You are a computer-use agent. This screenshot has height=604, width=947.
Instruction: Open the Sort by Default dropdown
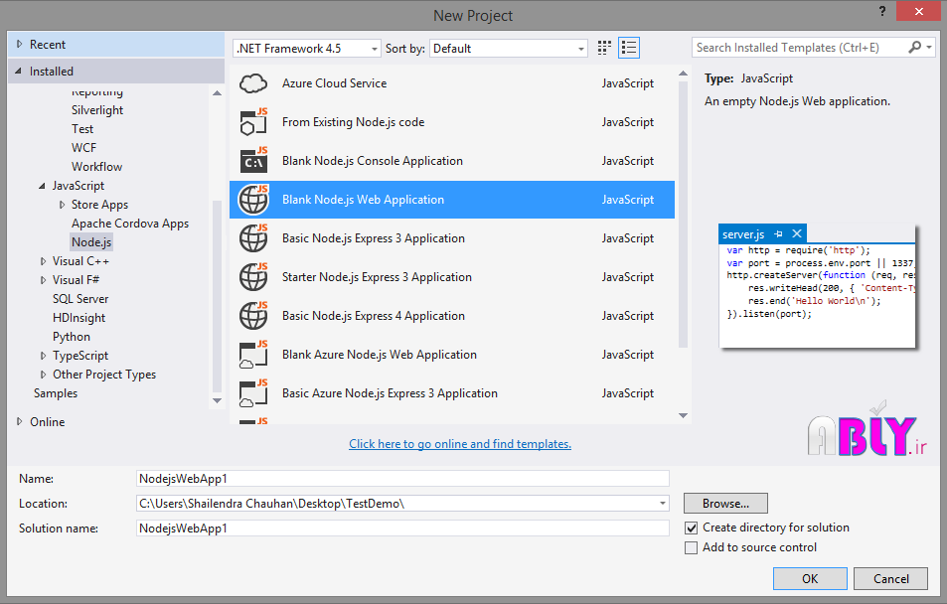[509, 49]
